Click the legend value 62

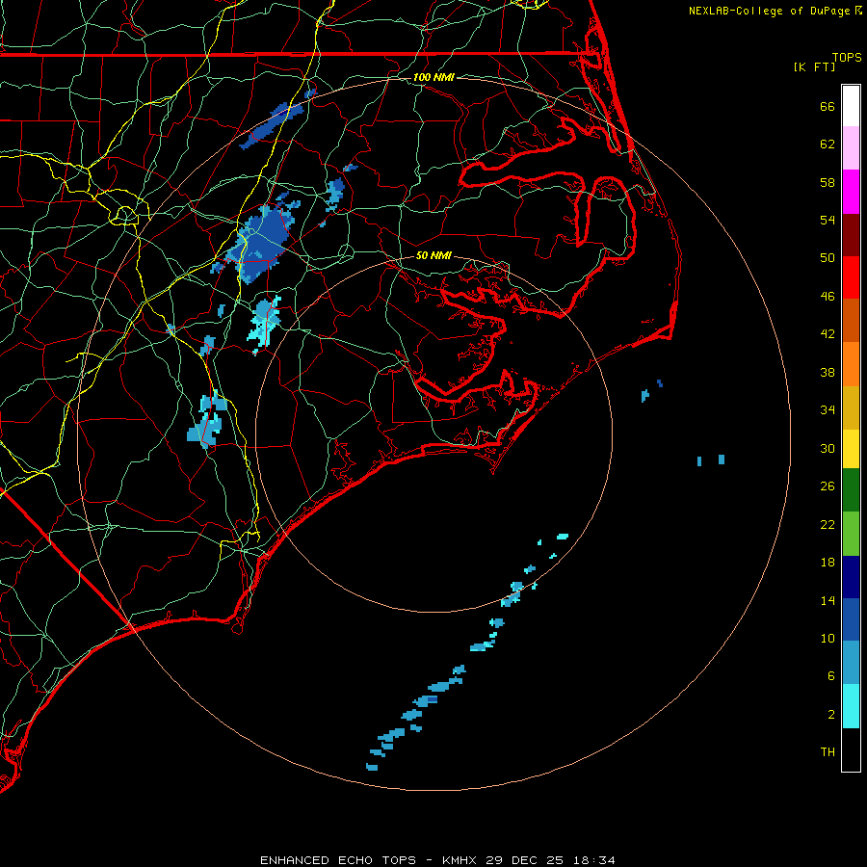tap(828, 144)
